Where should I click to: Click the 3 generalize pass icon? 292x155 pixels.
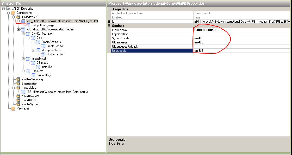pyautogui.click(x=18, y=84)
